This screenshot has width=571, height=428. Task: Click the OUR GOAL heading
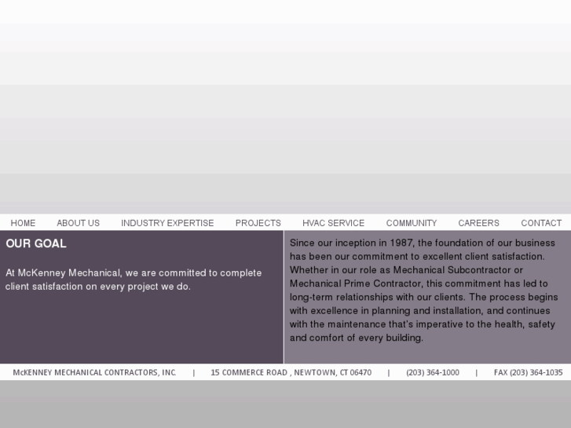pyautogui.click(x=36, y=243)
